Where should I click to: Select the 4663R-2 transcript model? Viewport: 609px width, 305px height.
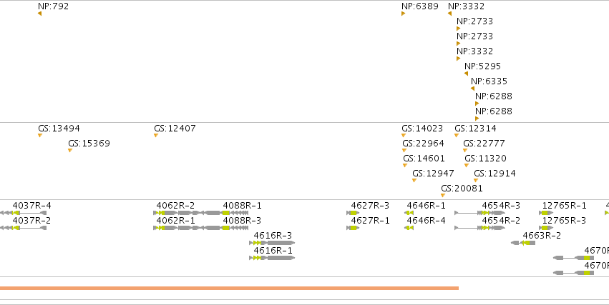tap(523, 243)
